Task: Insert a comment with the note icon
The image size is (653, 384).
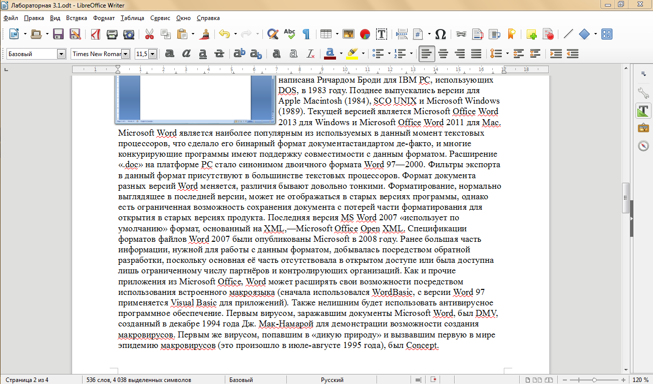Action: (531, 34)
